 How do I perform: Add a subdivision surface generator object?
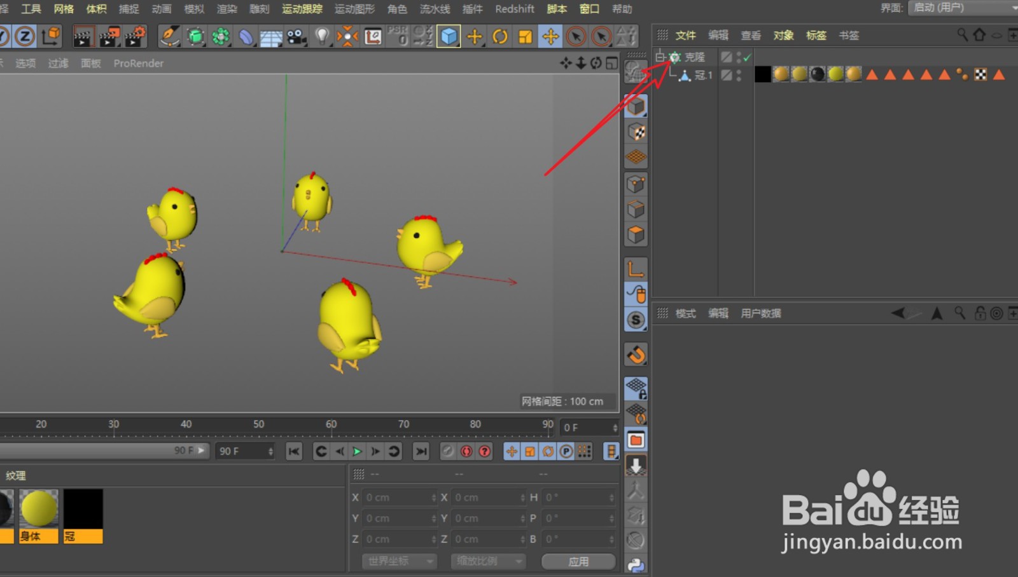tap(196, 36)
